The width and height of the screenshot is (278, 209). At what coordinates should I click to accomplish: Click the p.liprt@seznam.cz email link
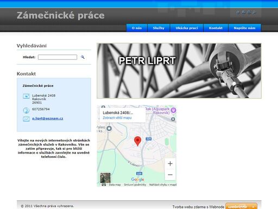point(48,119)
